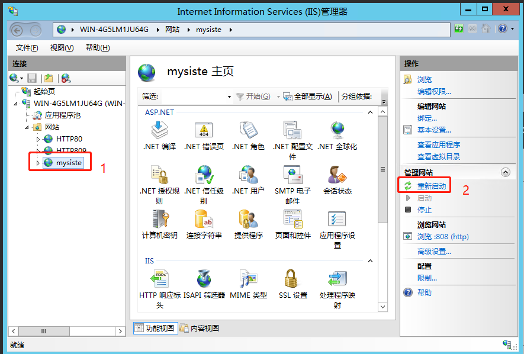Click the folder-up icon in the 连接 toolbar
Screen dimensions: 524x354
tap(49, 79)
